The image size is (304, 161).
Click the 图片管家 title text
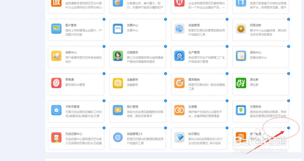tap(71, 25)
